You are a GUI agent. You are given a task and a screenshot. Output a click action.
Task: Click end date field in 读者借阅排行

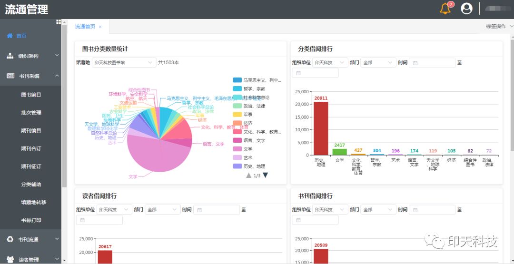pyautogui.click(x=99, y=220)
